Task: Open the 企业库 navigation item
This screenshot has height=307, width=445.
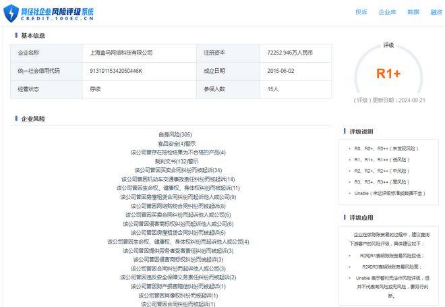Action: 388,12
